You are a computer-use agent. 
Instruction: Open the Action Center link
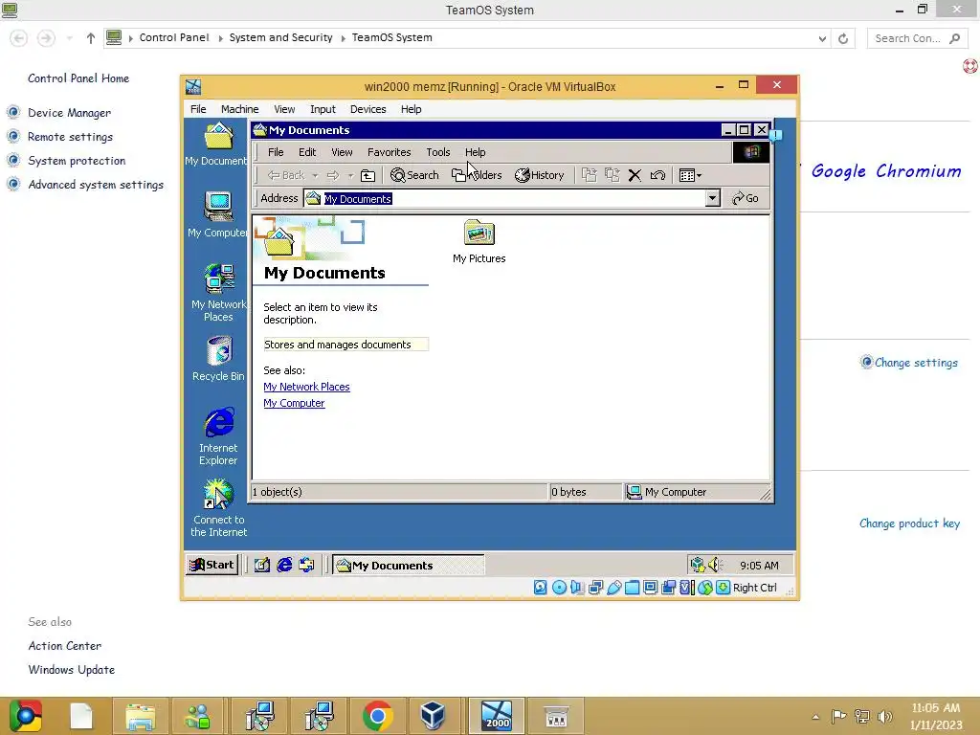(64, 646)
